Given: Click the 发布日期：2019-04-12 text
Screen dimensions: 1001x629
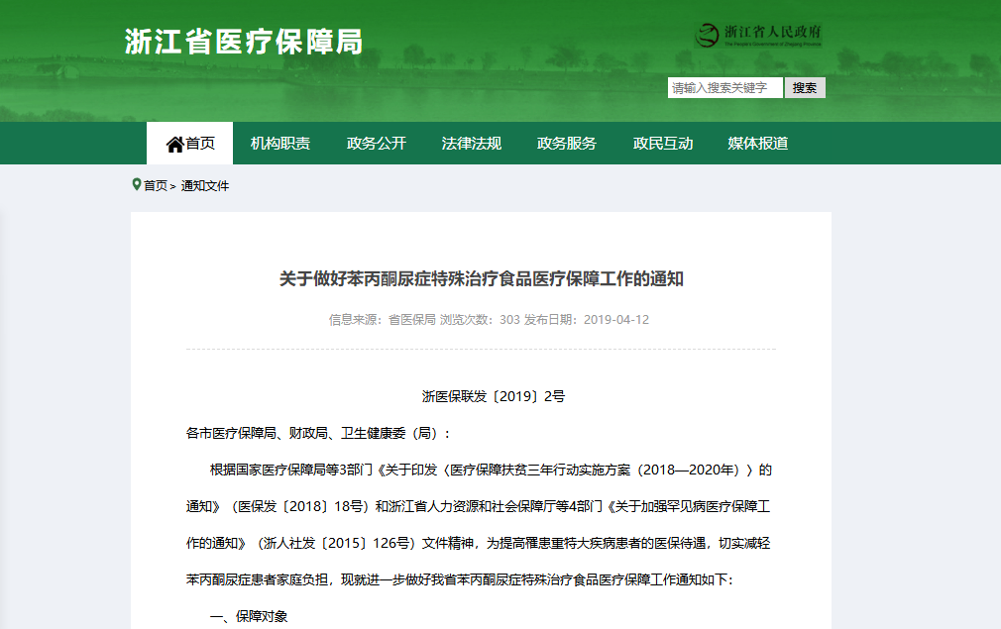Looking at the screenshot, I should (x=586, y=320).
